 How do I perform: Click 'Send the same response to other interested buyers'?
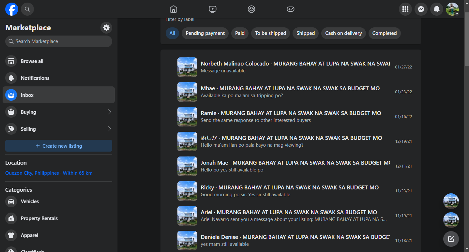tap(256, 120)
